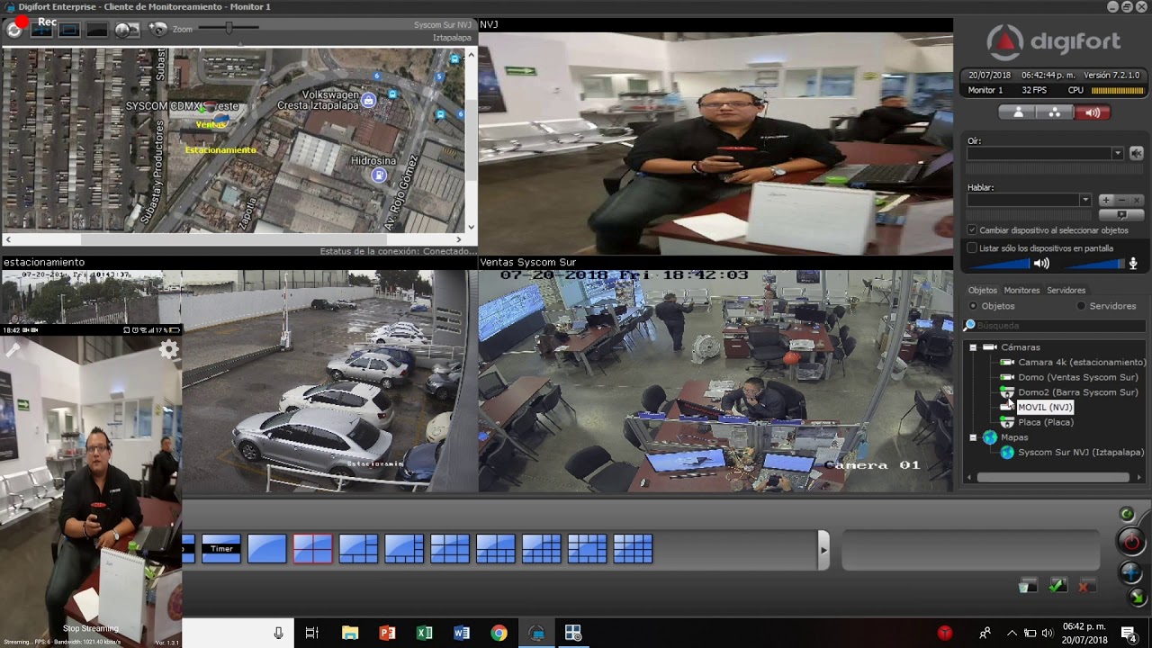
Task: Select 'Domo (Ventas Syscom Sur)' camera
Action: [x=1077, y=377]
